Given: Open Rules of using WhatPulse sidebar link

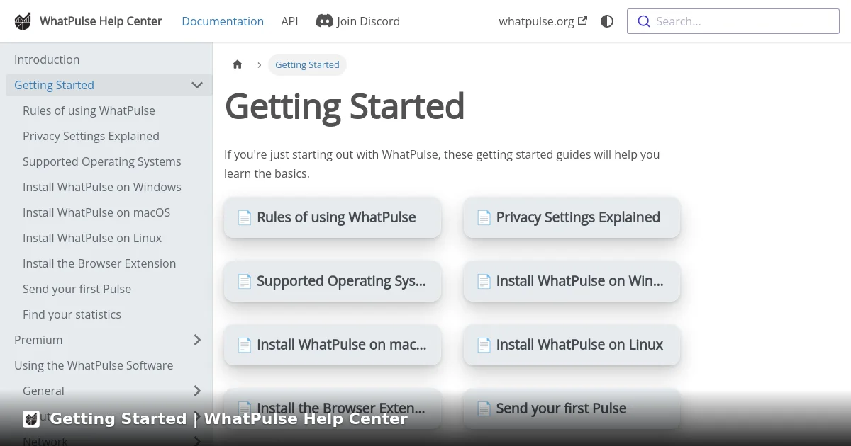Looking at the screenshot, I should 89,110.
